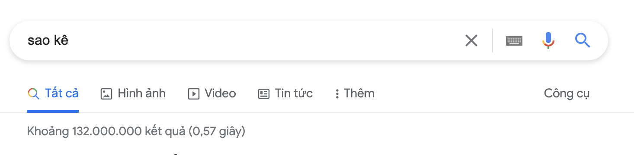Click the empty area inside the search box
Image resolution: width=634 pixels, height=155 pixels.
coord(259,40)
